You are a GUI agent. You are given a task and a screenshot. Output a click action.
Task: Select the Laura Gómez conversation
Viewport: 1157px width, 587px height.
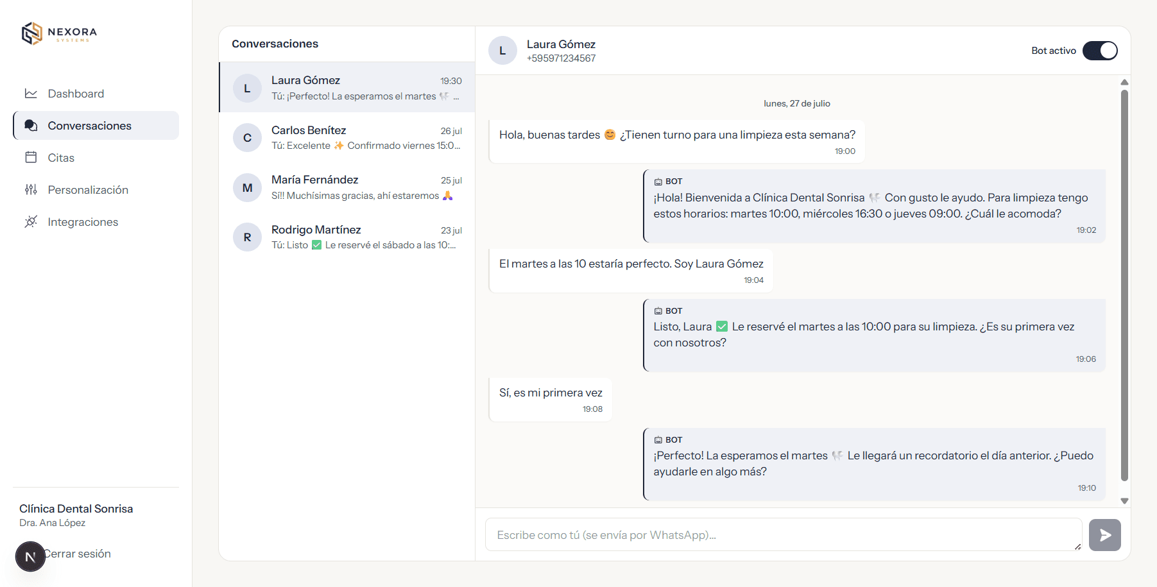coord(347,87)
